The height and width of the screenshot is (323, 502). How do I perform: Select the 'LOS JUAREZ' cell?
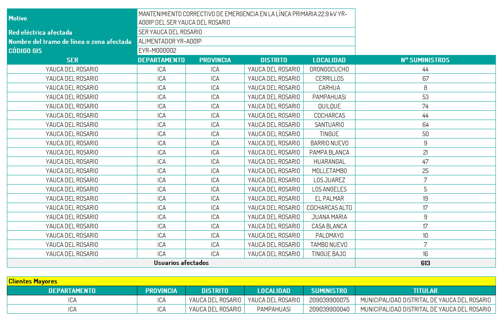click(x=329, y=180)
